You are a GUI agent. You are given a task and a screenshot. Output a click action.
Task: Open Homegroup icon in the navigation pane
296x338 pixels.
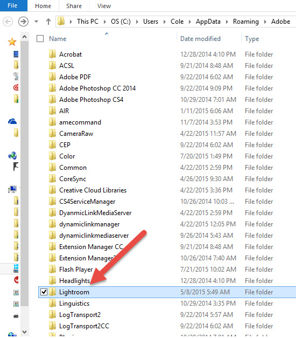pos(12,155)
